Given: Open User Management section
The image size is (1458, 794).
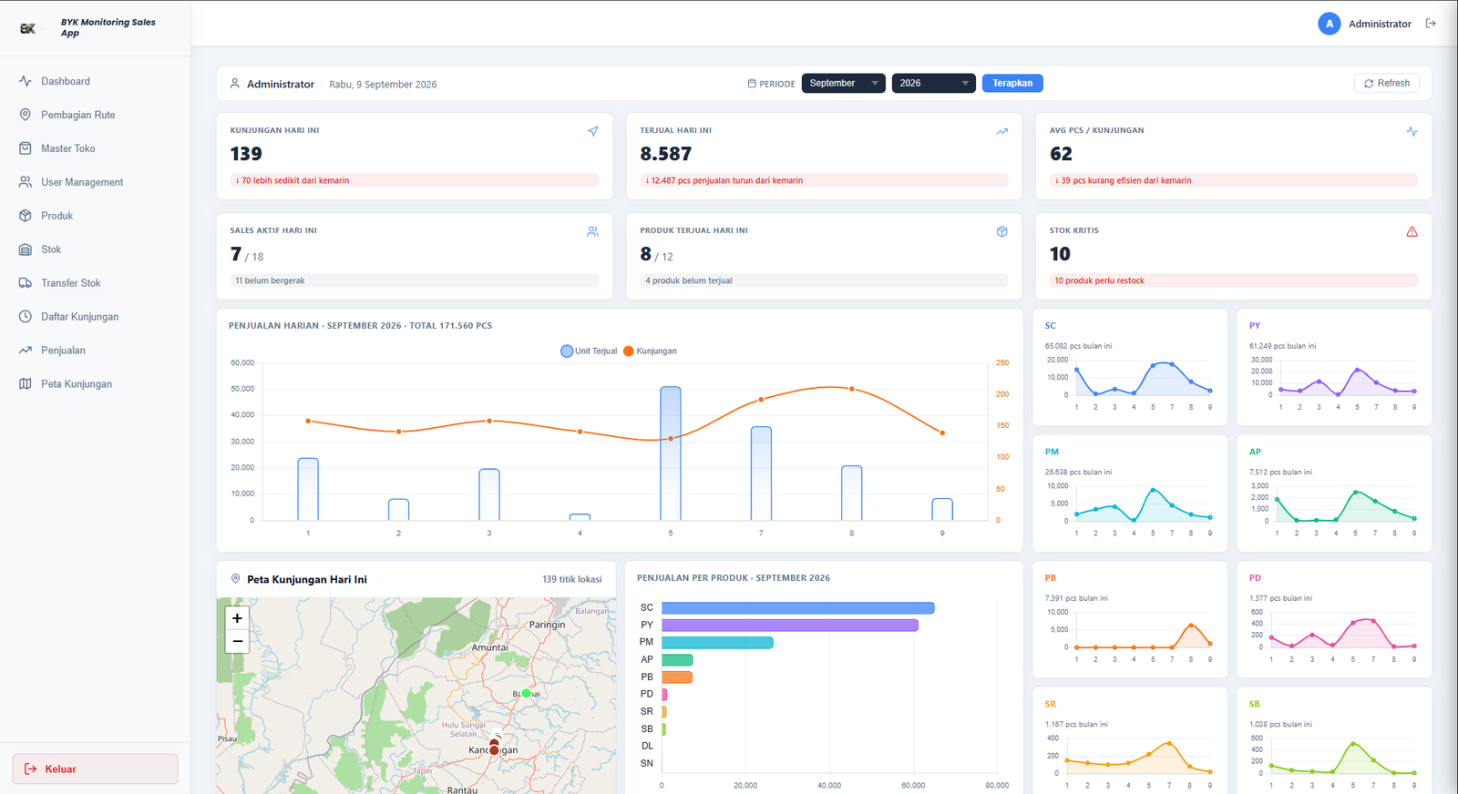Looking at the screenshot, I should point(95,182).
